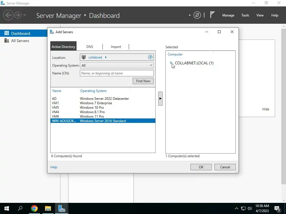Open the Help menu in Server Manager
This screenshot has width=286, height=214.
275,15
